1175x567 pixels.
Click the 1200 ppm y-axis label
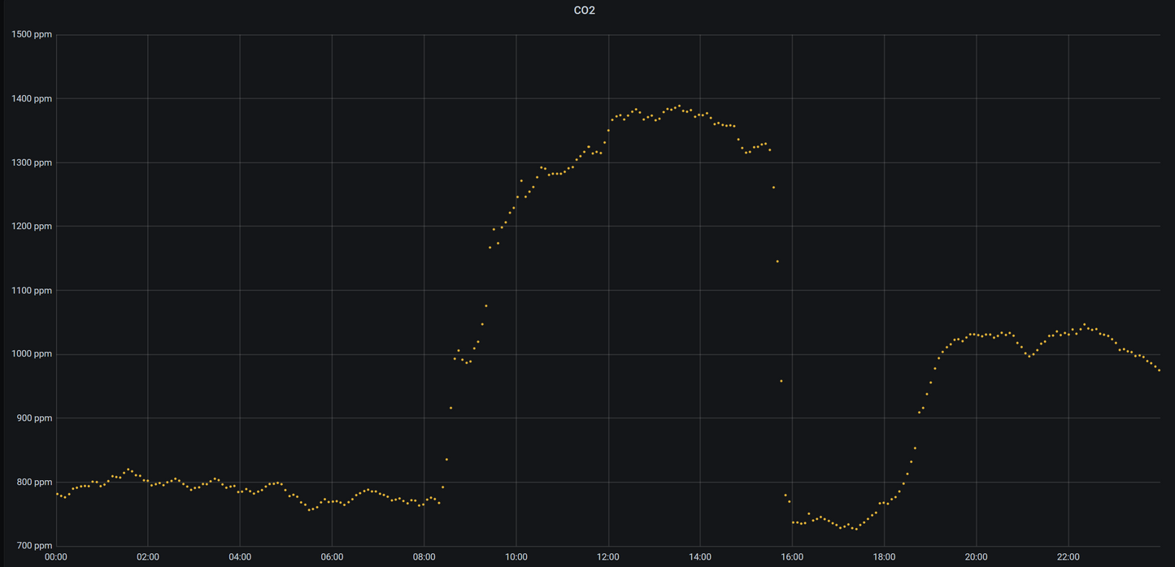point(32,227)
